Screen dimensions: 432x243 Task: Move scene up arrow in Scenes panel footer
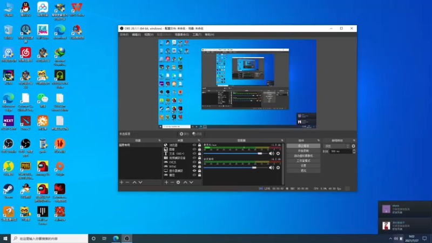coord(134,183)
